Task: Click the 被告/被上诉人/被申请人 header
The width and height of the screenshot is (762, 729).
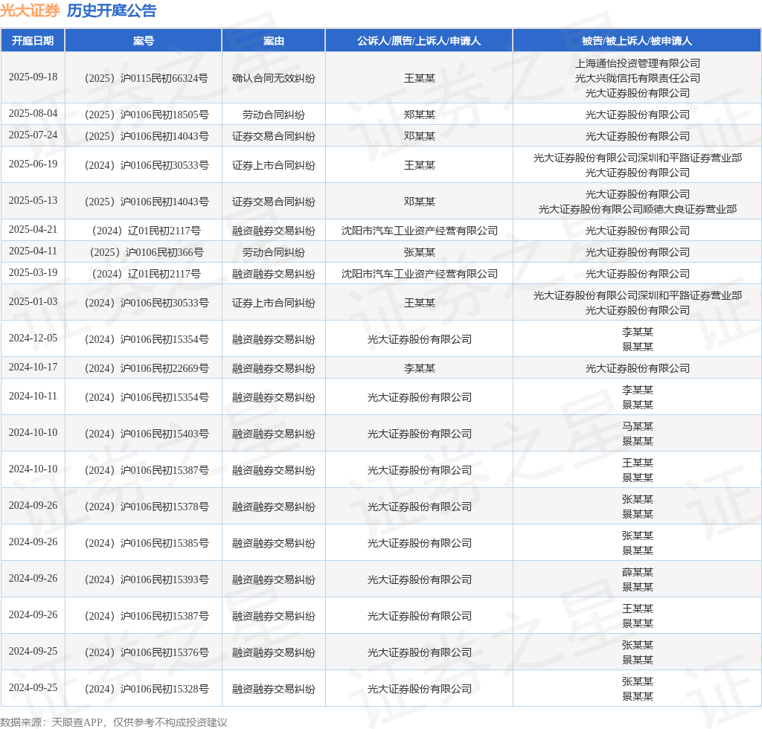Action: tap(637, 41)
